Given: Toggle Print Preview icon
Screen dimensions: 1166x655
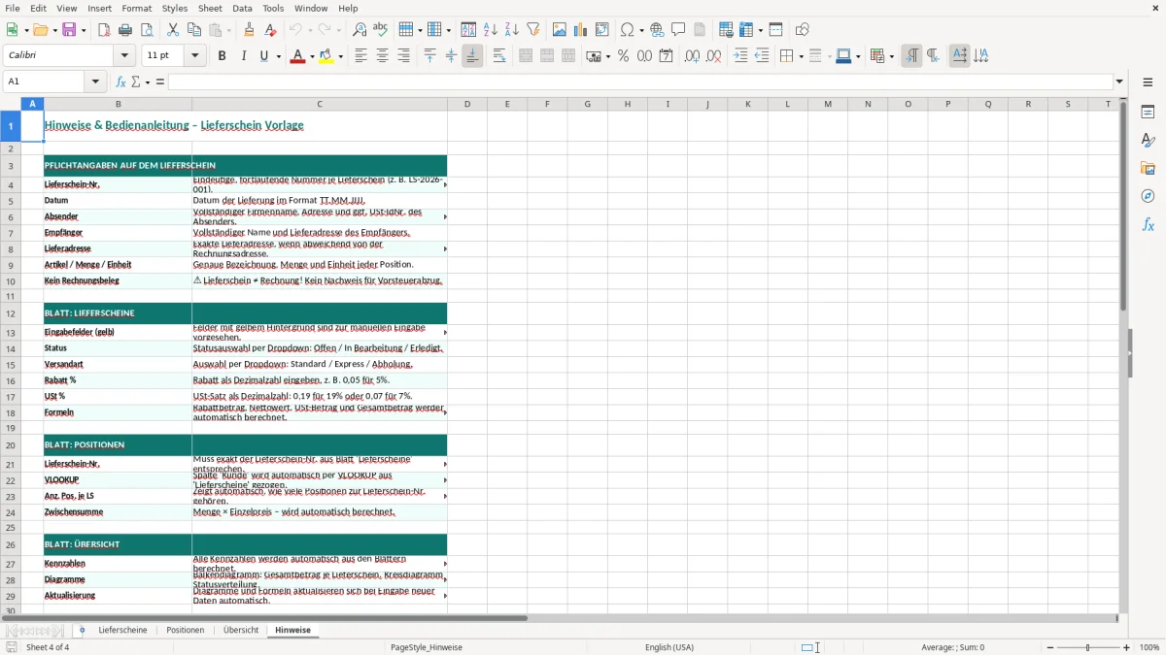Looking at the screenshot, I should point(145,30).
